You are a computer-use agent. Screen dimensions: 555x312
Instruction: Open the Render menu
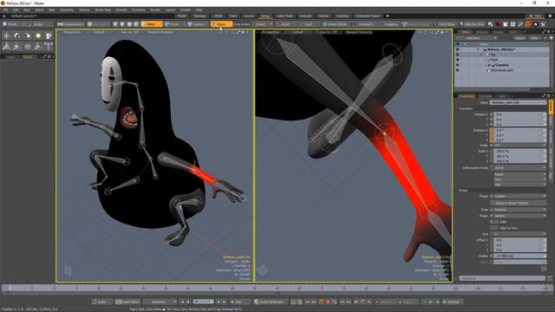(x=155, y=10)
